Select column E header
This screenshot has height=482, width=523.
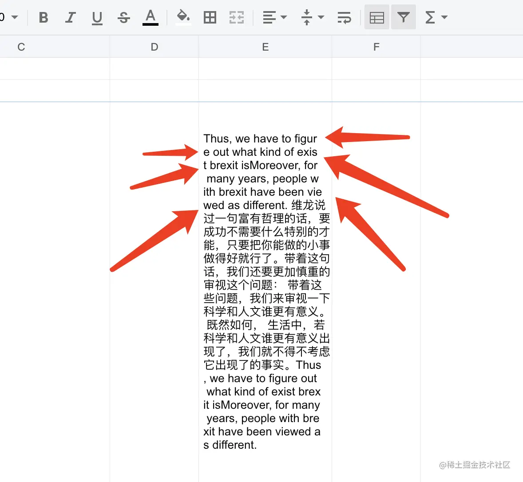[265, 47]
